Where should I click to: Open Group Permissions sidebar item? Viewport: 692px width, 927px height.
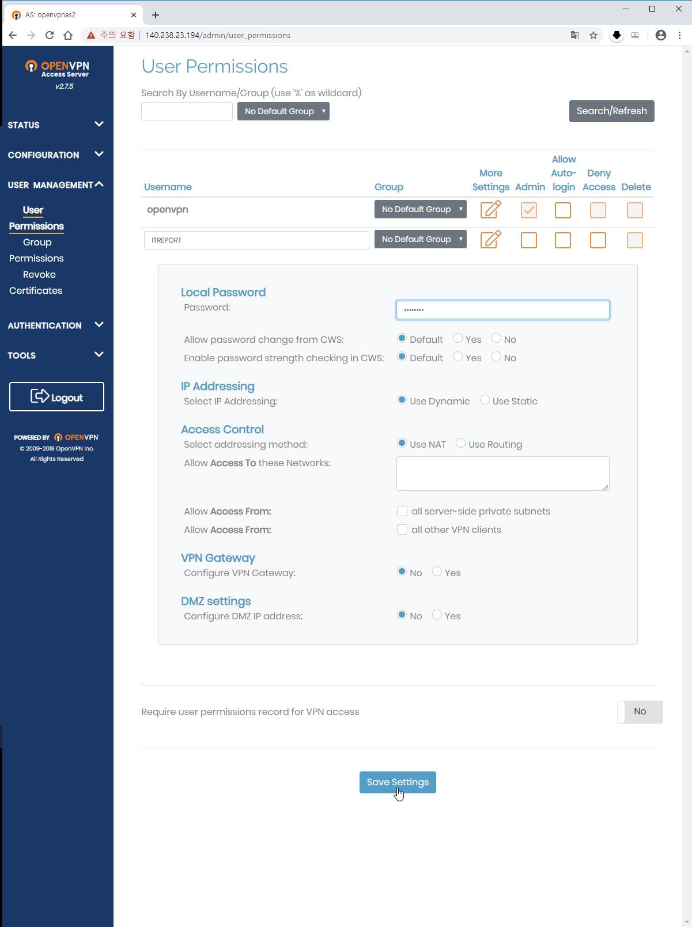[x=36, y=251]
